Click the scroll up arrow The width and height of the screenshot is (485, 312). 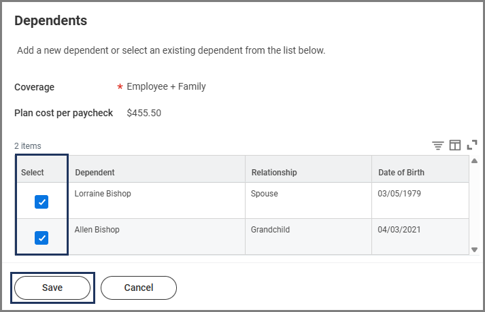point(474,161)
